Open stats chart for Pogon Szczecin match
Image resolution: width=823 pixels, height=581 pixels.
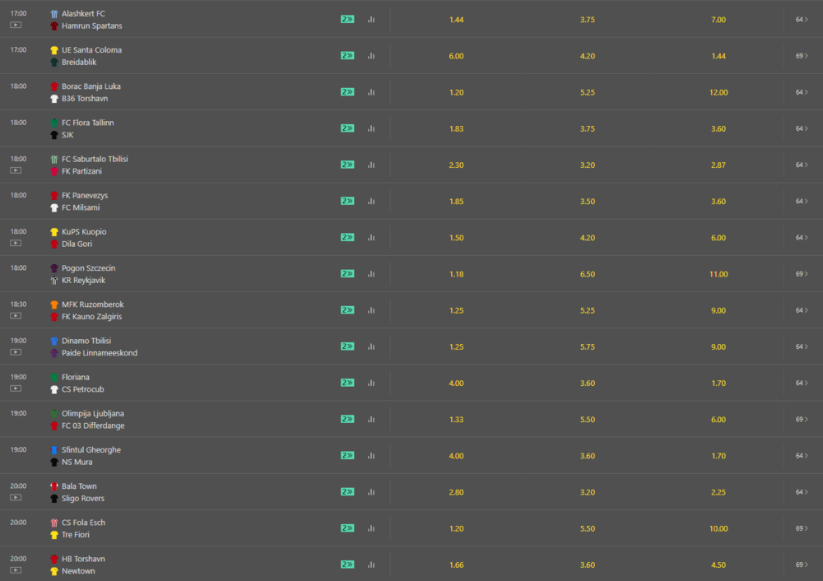[x=371, y=274]
